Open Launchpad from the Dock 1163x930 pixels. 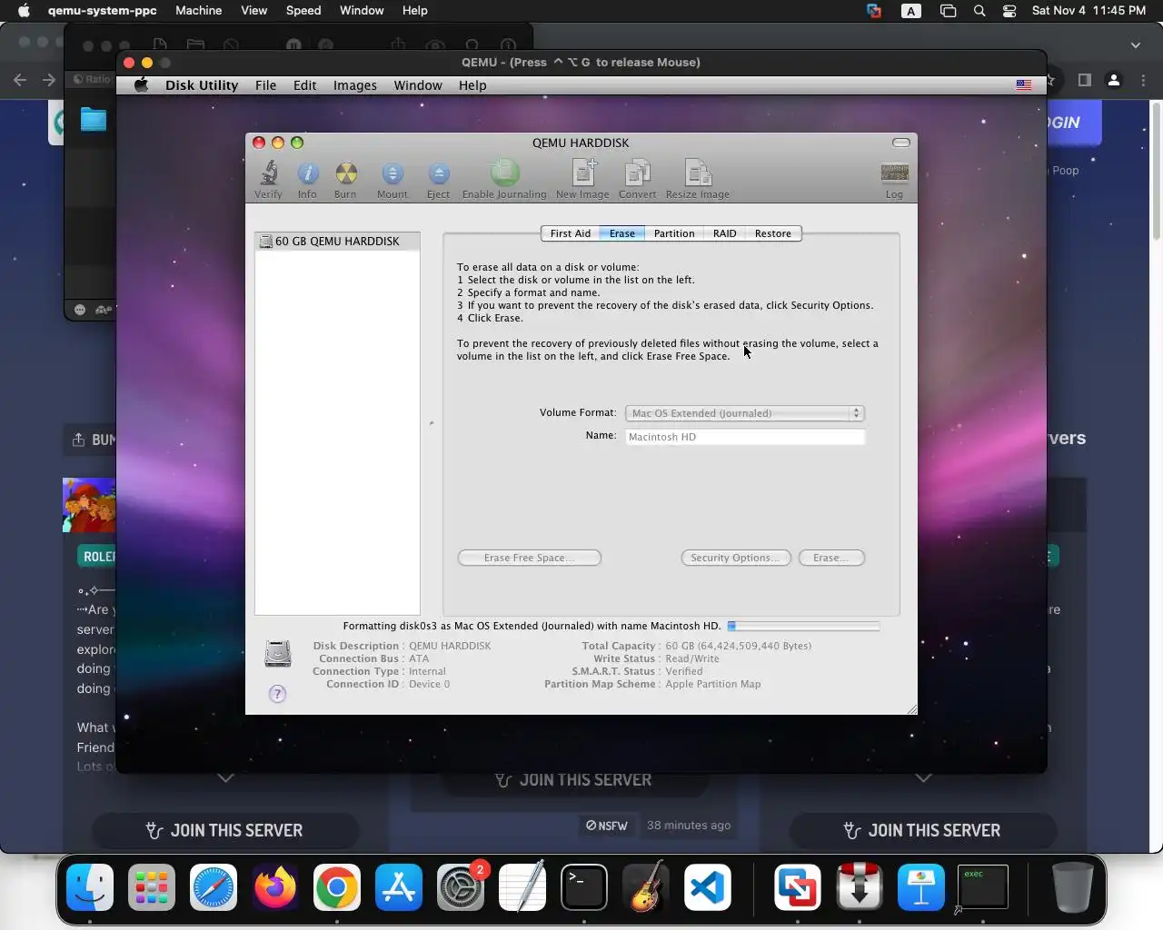pos(152,886)
